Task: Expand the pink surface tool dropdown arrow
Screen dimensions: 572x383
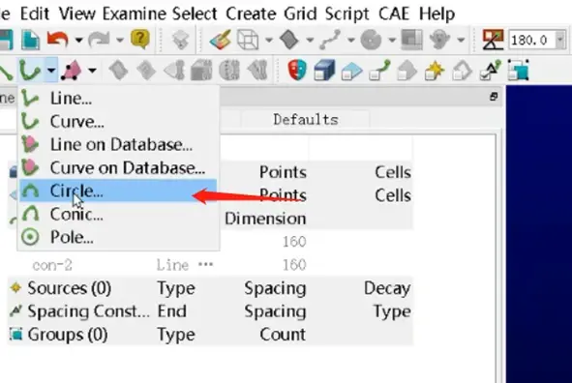Action: 92,70
